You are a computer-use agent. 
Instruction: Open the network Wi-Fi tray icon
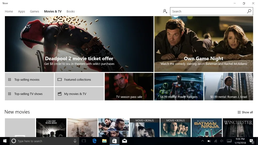click(216, 141)
